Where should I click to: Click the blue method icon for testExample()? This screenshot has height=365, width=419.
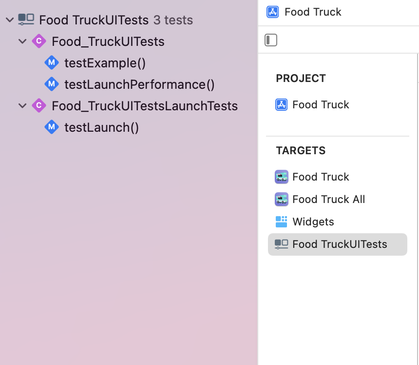(x=52, y=62)
